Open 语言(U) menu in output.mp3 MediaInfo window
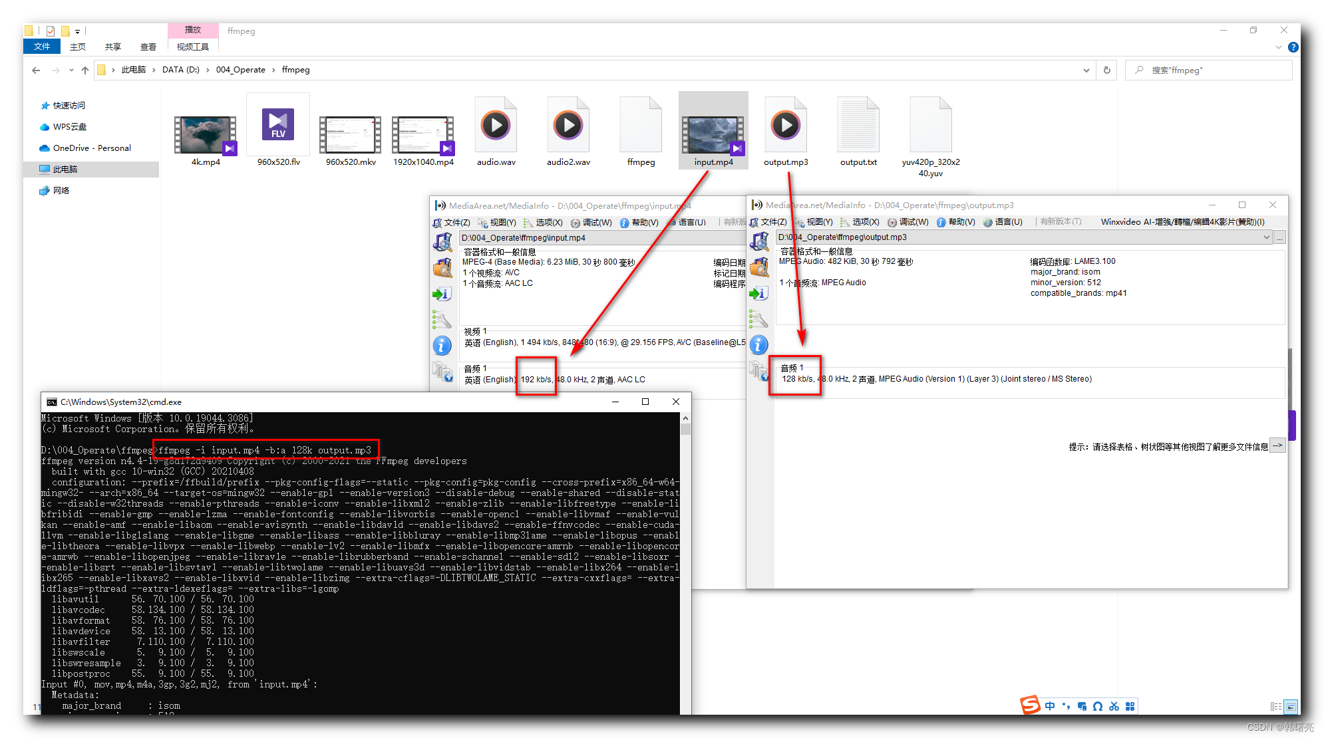The width and height of the screenshot is (1324, 738). (x=1003, y=222)
